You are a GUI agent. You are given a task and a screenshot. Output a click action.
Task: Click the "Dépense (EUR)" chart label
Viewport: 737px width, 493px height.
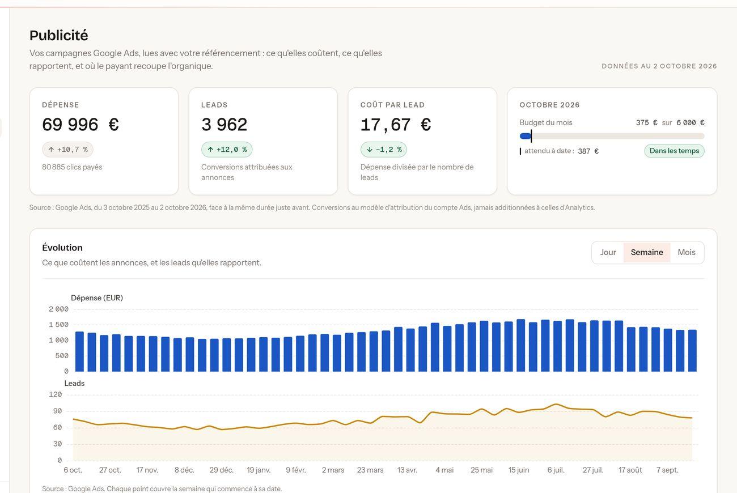tap(97, 298)
